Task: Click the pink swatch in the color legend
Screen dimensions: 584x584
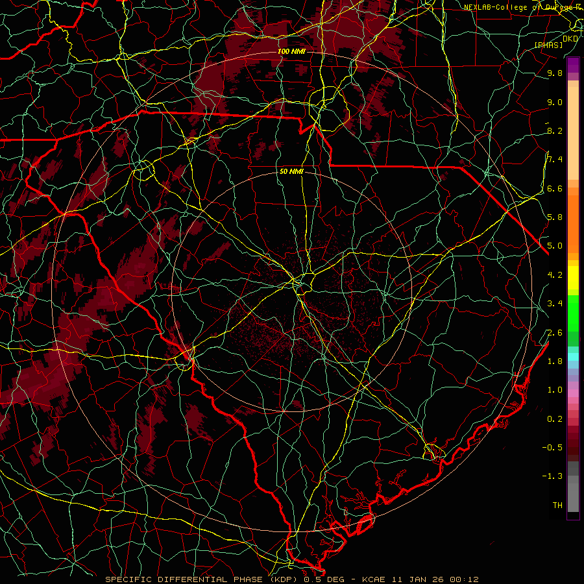Action: pos(573,393)
